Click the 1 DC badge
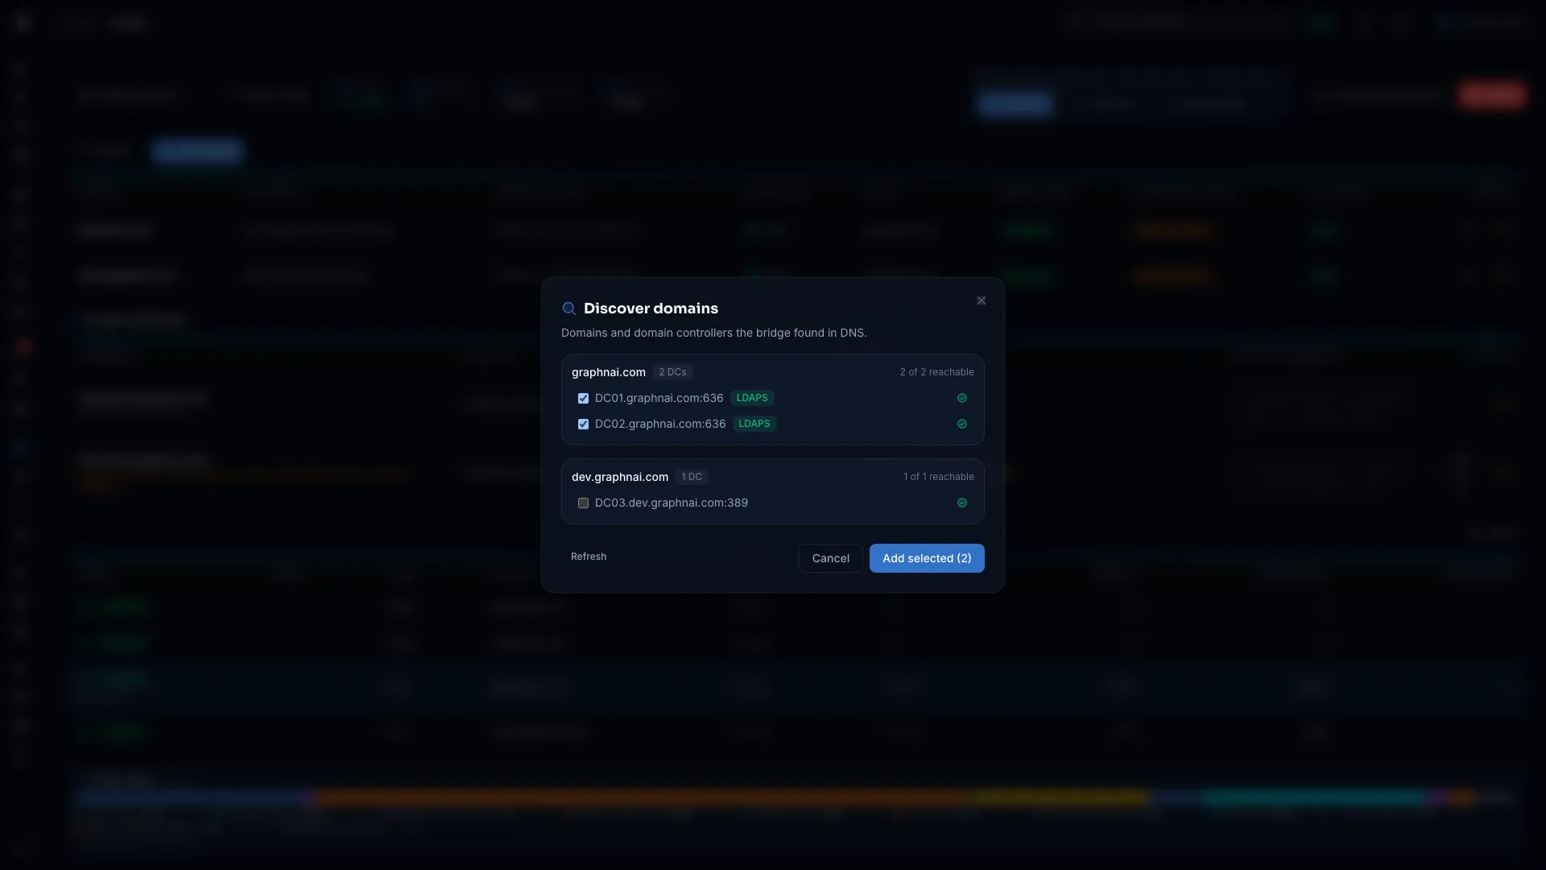The image size is (1546, 870). (x=692, y=477)
